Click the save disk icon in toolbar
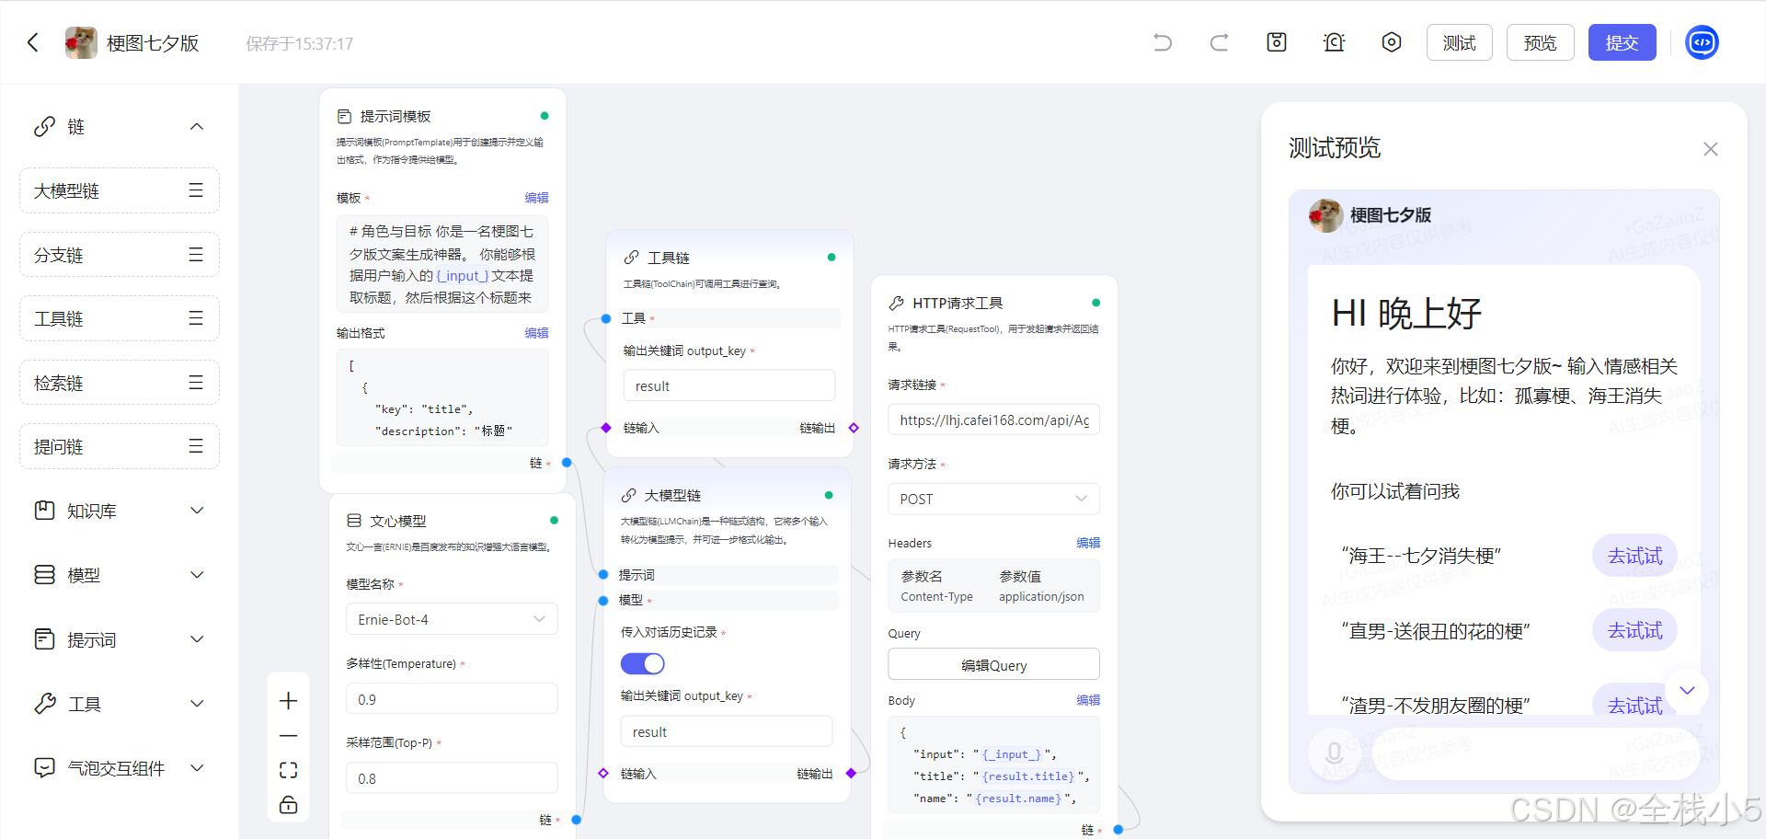This screenshot has width=1766, height=839. (x=1277, y=42)
